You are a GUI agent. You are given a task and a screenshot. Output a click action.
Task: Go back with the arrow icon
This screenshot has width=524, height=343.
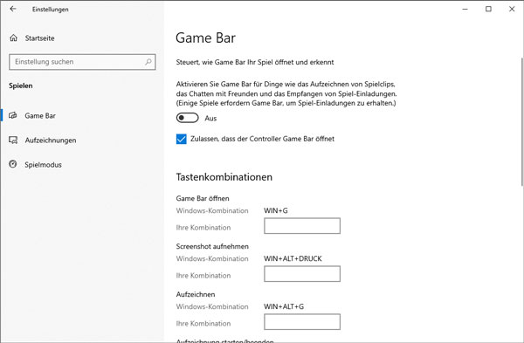13,9
